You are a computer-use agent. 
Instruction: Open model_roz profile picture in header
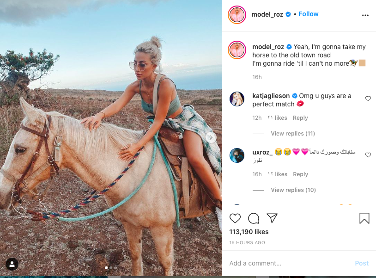pyautogui.click(x=237, y=15)
